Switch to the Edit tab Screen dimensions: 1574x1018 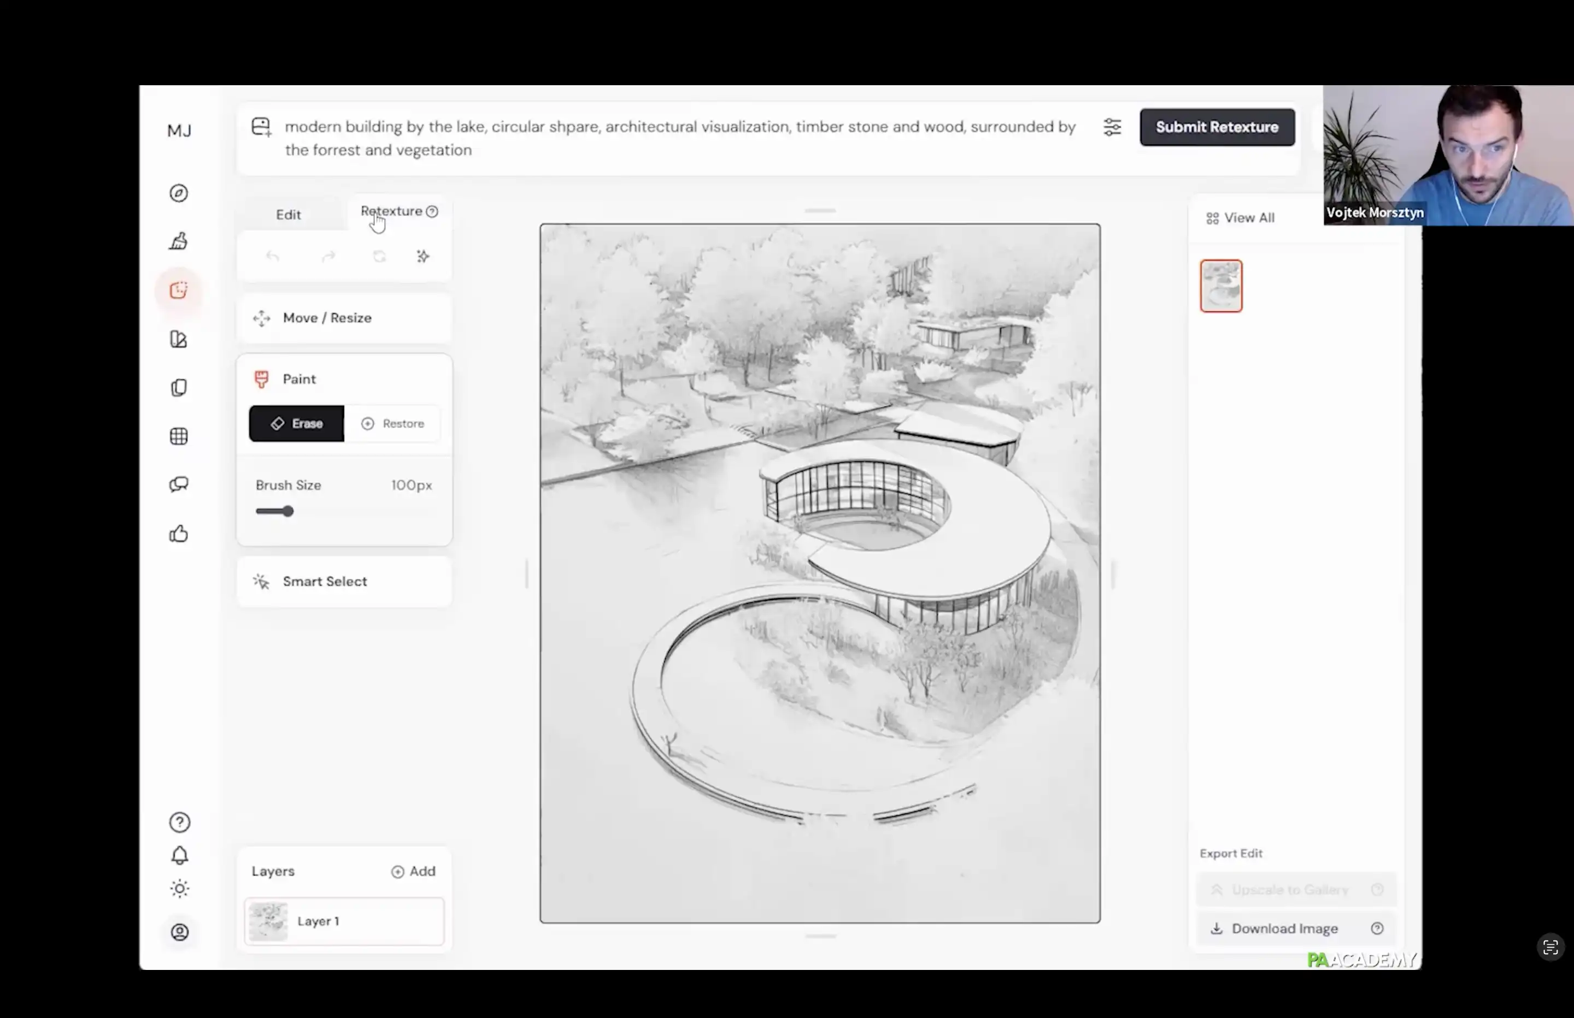pyautogui.click(x=289, y=215)
